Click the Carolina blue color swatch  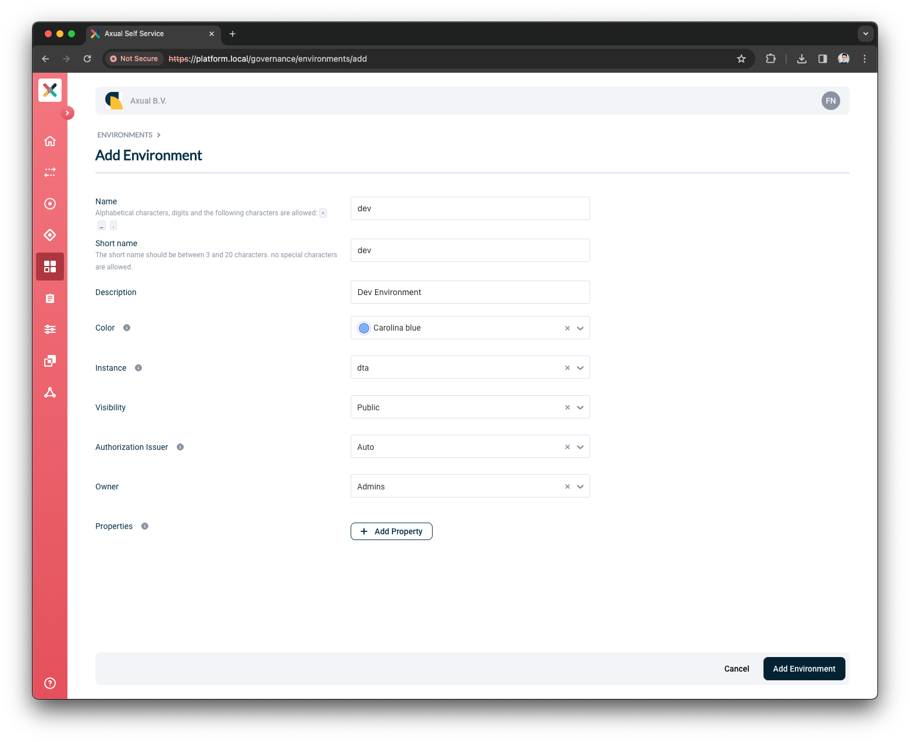click(x=364, y=328)
